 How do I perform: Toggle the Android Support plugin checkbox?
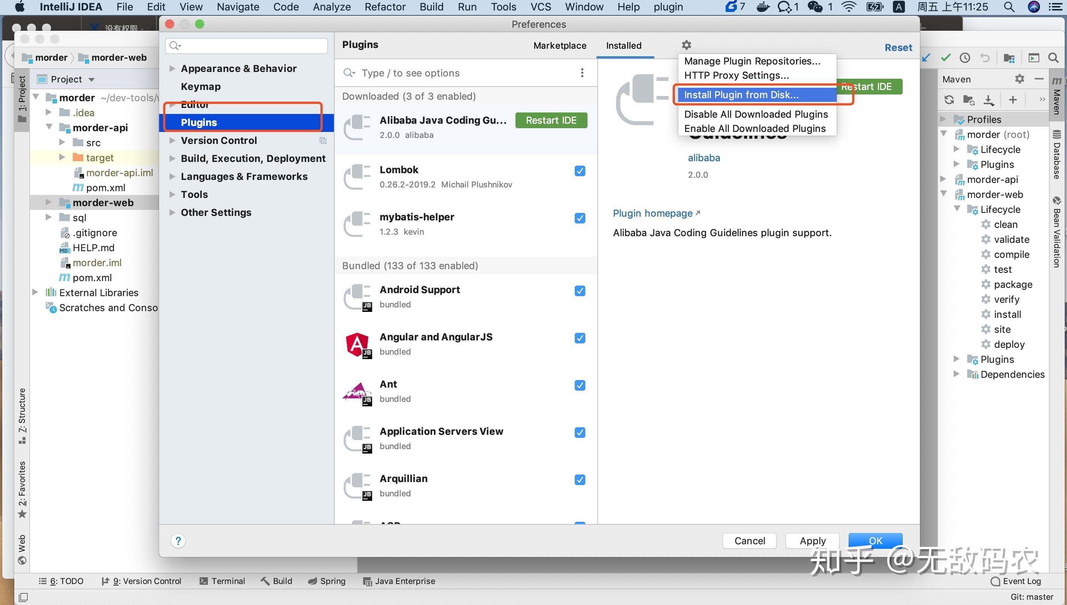tap(580, 291)
